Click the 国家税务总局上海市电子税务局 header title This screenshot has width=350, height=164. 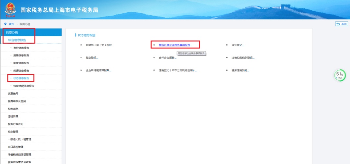[59, 10]
